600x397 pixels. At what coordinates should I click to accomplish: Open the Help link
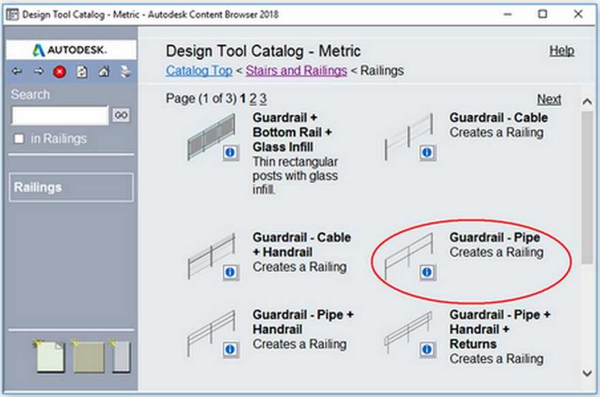(x=562, y=51)
